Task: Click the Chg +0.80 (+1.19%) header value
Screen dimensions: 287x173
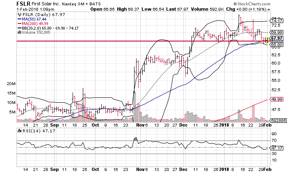Action: pyautogui.click(x=246, y=9)
